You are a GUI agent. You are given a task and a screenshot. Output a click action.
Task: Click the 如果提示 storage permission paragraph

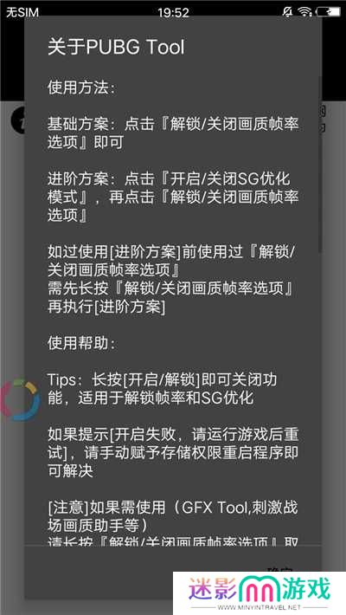coord(173,452)
